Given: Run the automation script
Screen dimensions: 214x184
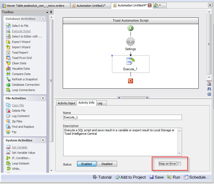Looking at the screenshot, I should coord(174,177).
